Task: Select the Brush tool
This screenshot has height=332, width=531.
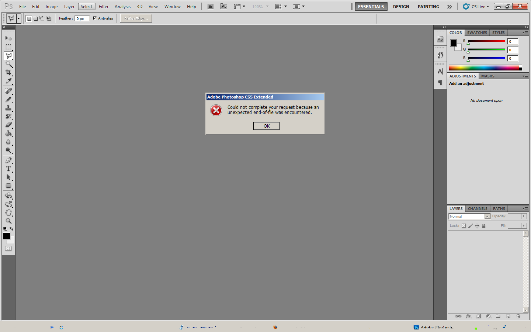Action: pyautogui.click(x=8, y=99)
